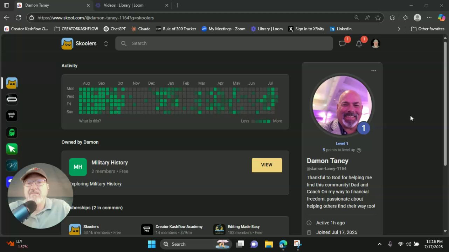The width and height of the screenshot is (449, 252).
Task: Click the What is this? link
Action: coord(90,121)
